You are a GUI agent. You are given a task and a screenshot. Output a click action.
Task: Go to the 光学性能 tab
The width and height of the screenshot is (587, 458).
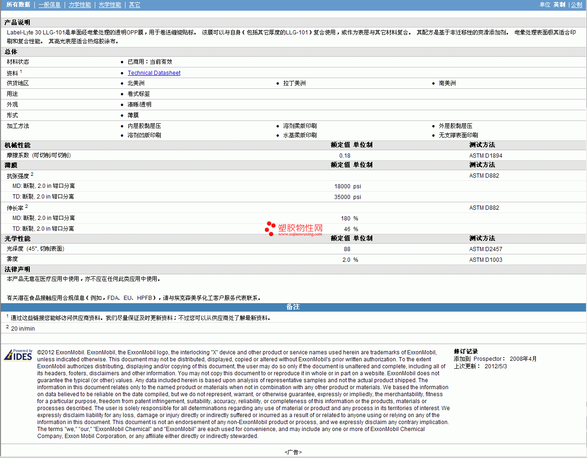point(110,5)
